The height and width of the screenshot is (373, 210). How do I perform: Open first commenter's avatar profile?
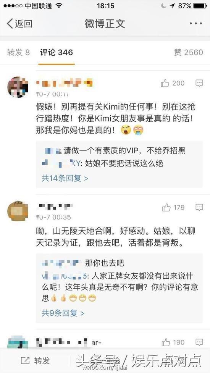pyautogui.click(x=18, y=87)
